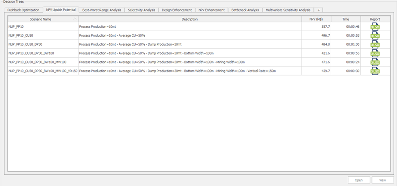Open XLSX report for NUP_PP10 scenario

(x=375, y=27)
